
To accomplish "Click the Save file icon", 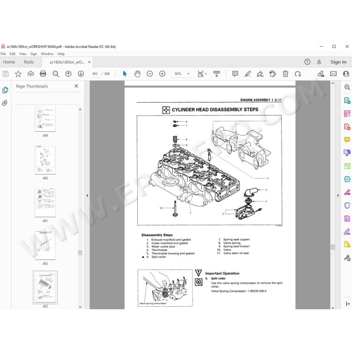I will [x=6, y=74].
